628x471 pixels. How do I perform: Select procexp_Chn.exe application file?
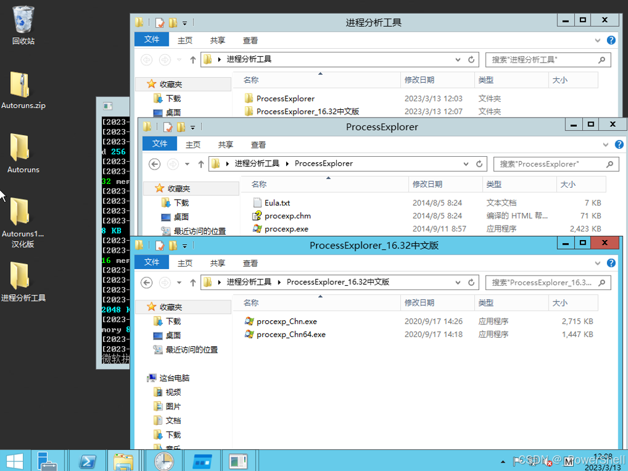[x=286, y=321]
